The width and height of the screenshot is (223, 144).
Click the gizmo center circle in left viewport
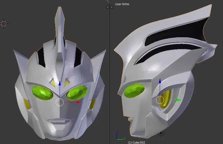point(60,102)
